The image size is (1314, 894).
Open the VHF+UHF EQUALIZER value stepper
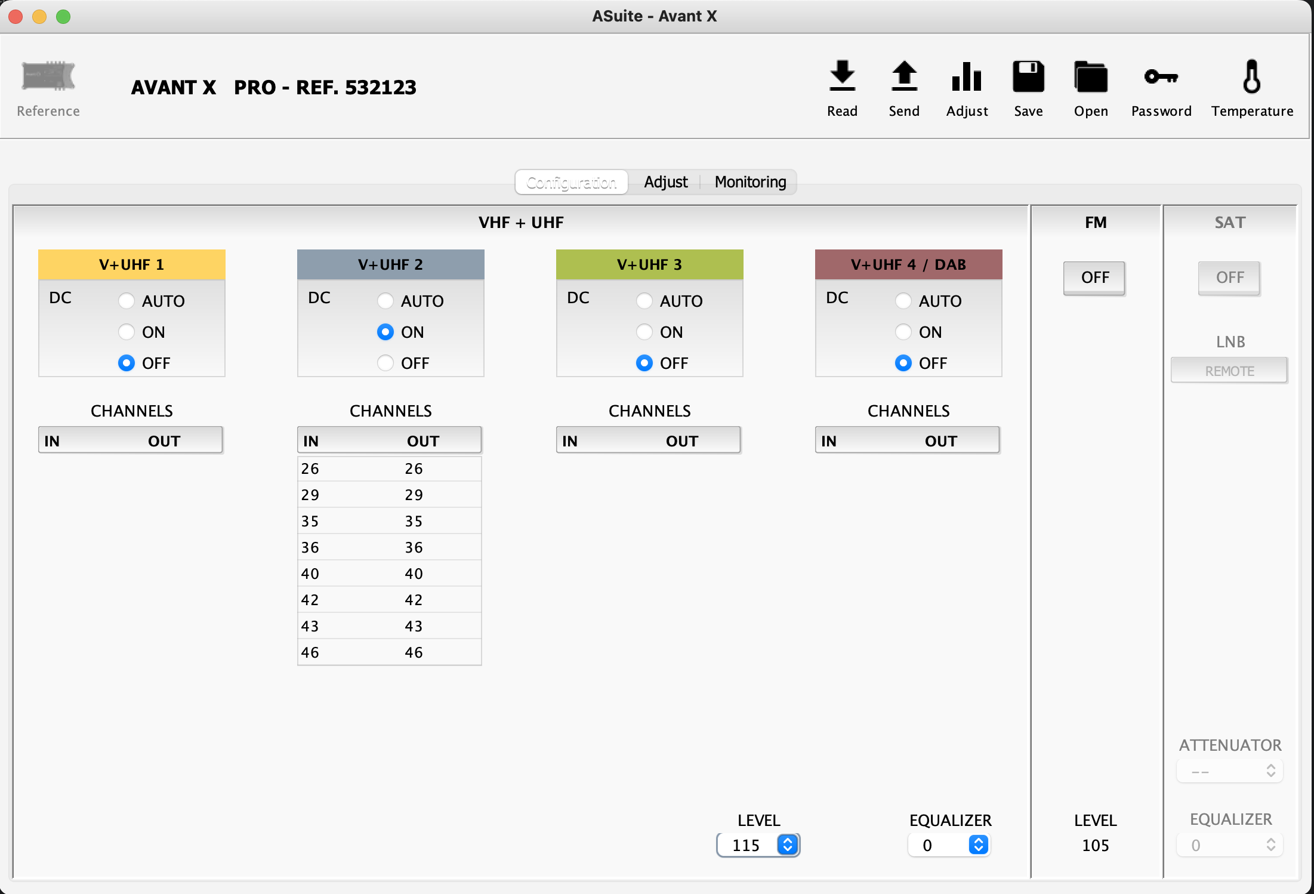click(979, 845)
